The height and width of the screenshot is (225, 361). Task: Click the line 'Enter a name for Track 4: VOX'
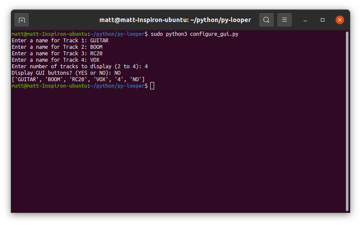tap(55, 60)
